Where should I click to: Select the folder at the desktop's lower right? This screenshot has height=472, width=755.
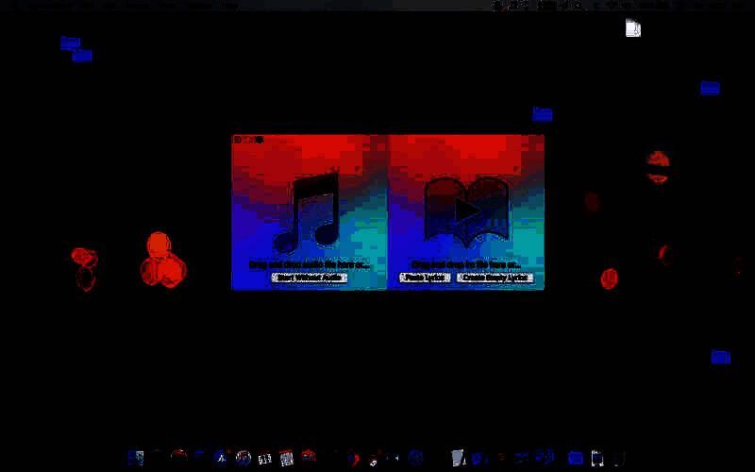[720, 357]
